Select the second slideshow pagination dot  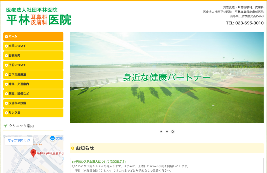167,131
